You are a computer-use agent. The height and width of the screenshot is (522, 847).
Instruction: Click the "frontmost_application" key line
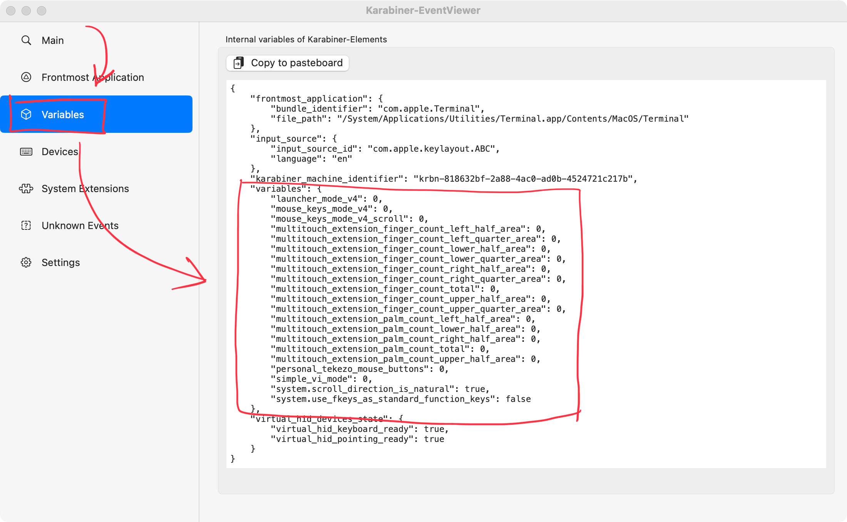pos(316,99)
